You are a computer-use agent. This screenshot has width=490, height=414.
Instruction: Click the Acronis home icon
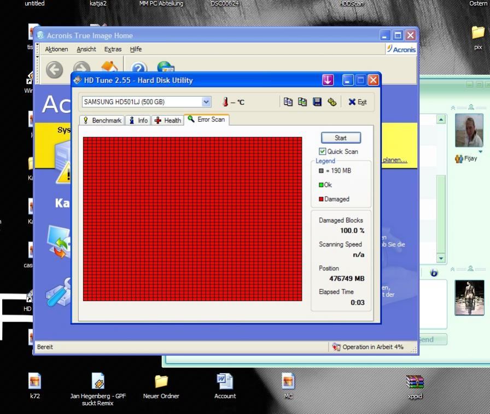109,66
